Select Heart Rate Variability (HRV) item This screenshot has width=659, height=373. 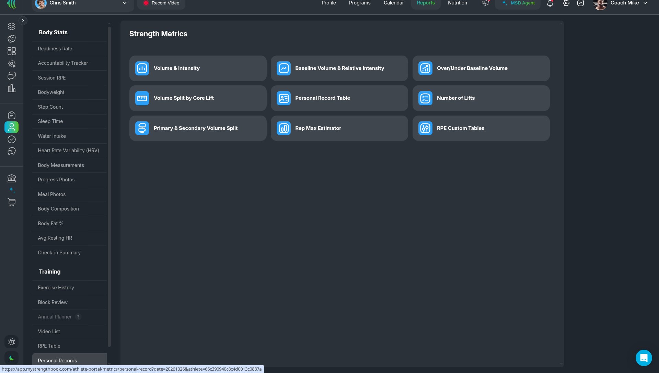coord(69,151)
